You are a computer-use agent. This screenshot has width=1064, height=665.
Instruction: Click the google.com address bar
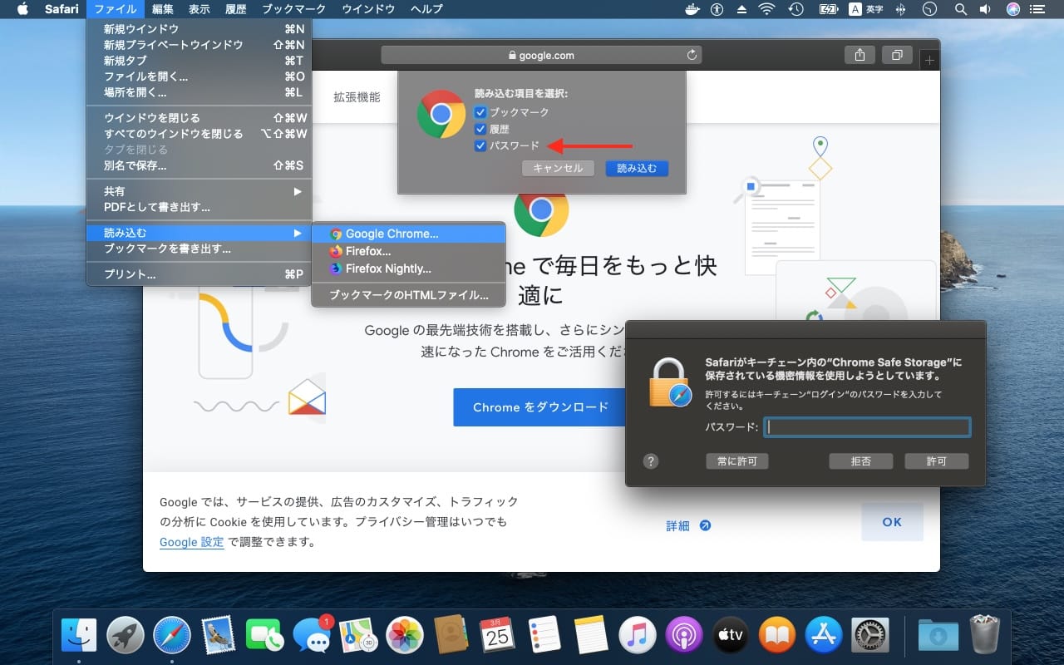541,56
